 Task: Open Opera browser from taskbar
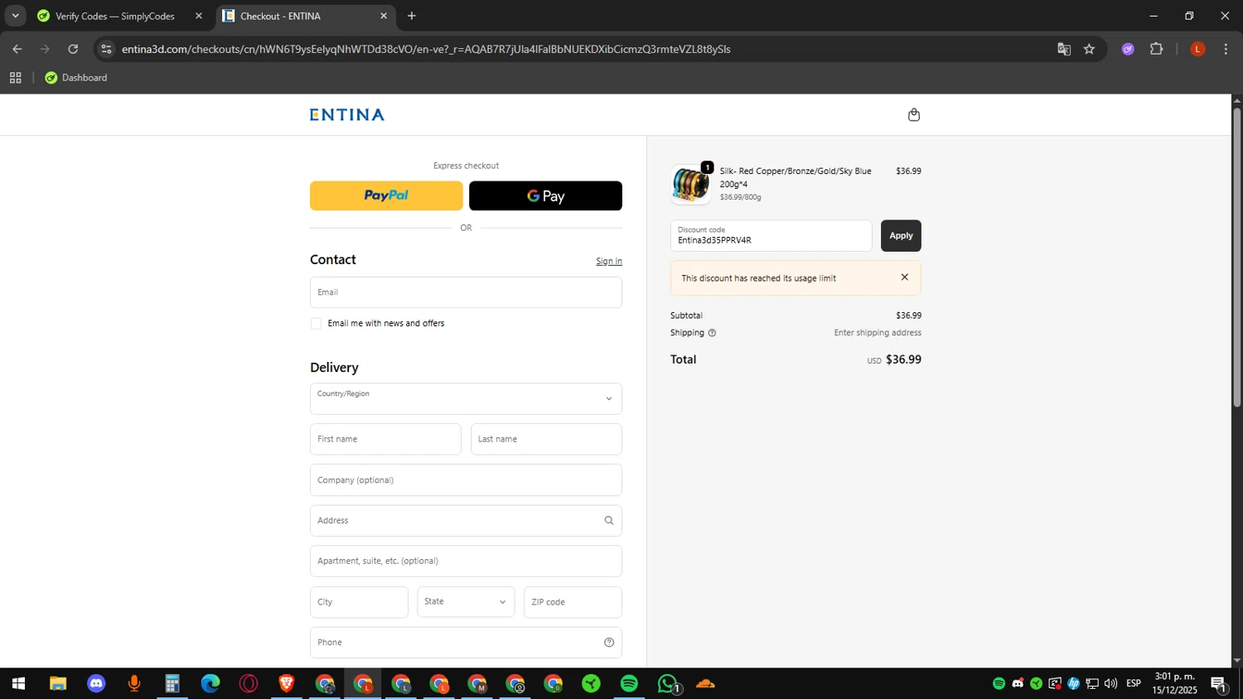pyautogui.click(x=249, y=684)
